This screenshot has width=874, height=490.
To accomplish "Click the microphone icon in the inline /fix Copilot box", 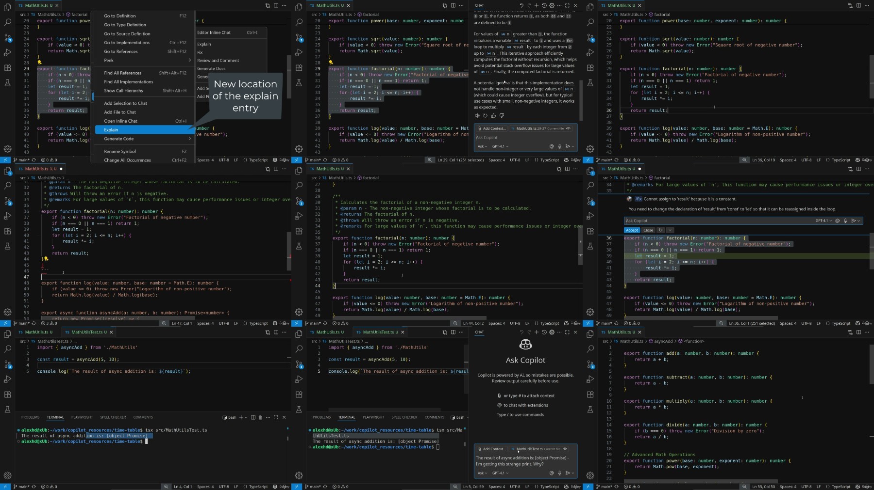I will [845, 221].
